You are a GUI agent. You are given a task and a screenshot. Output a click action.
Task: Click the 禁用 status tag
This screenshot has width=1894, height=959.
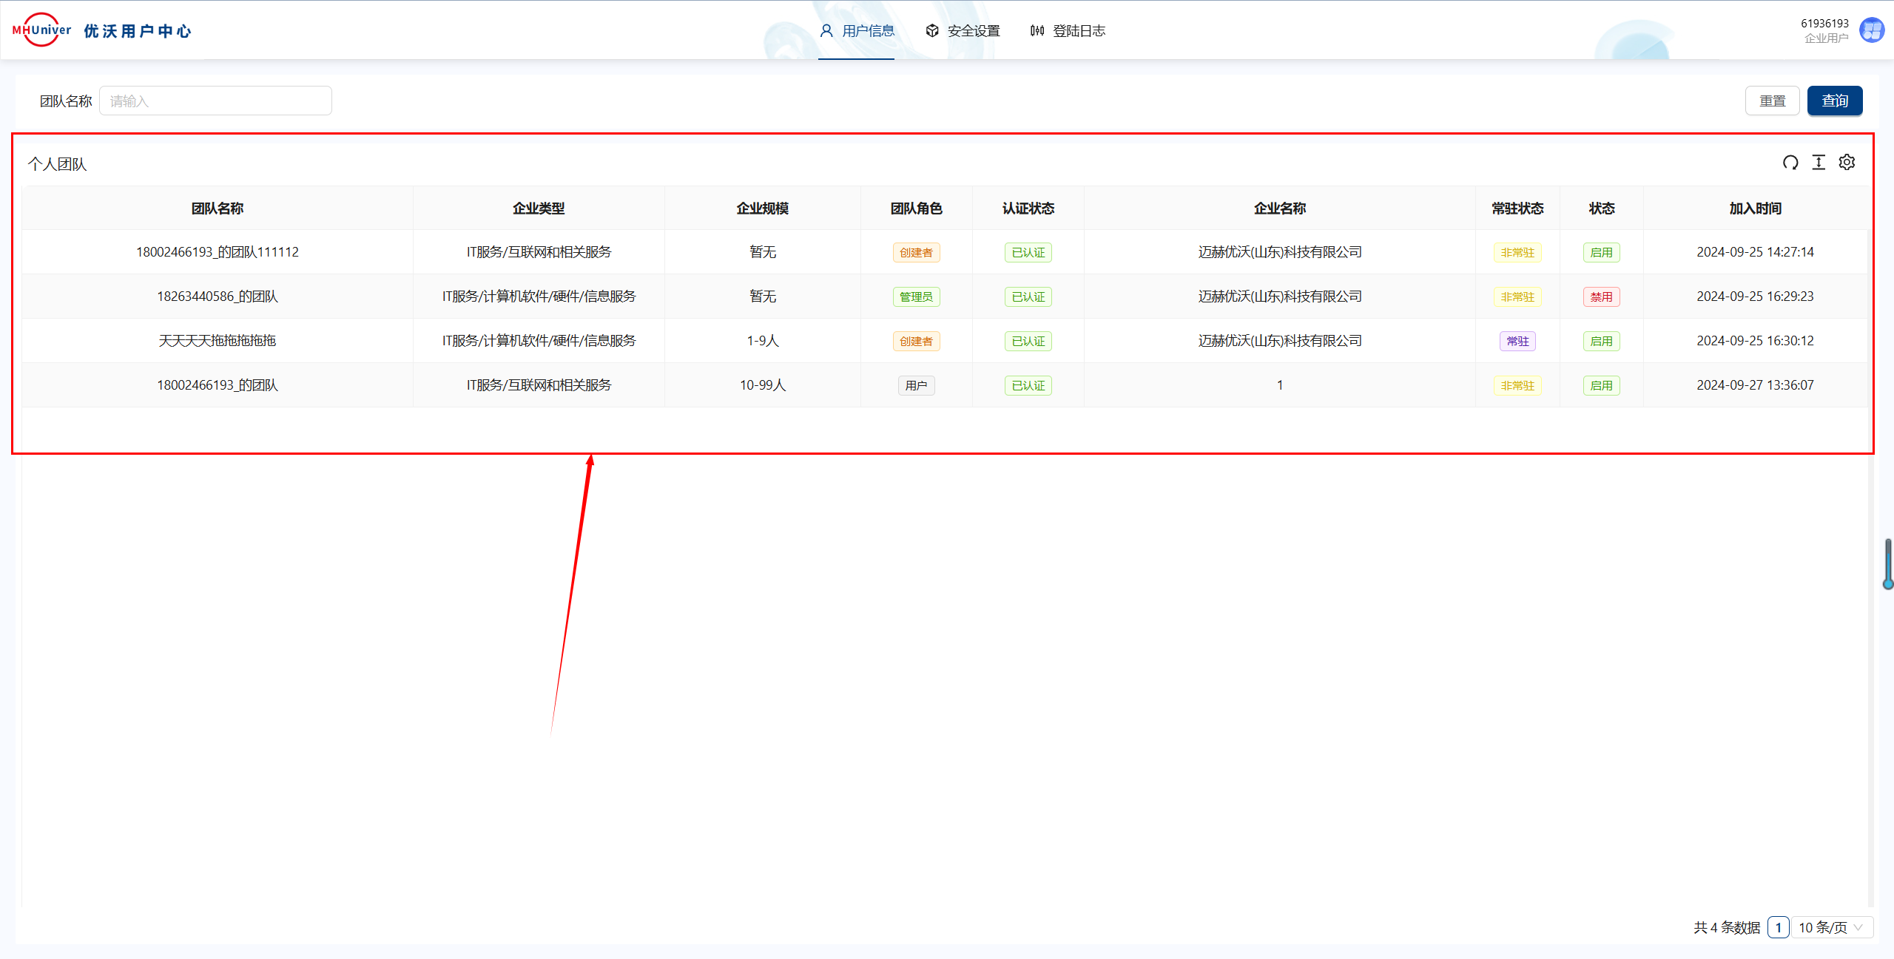click(1601, 297)
